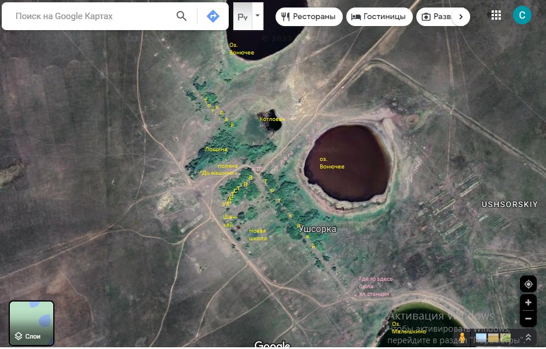Activate the Street View pegman
The image size is (546, 349).
click(463, 338)
